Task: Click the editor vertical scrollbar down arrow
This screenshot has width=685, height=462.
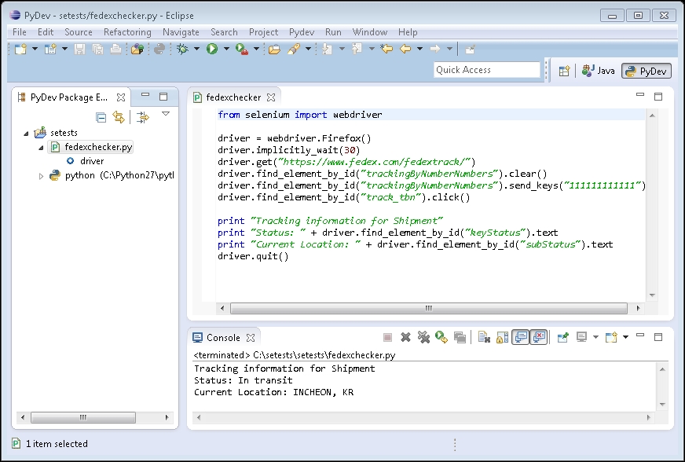Action: (x=652, y=295)
